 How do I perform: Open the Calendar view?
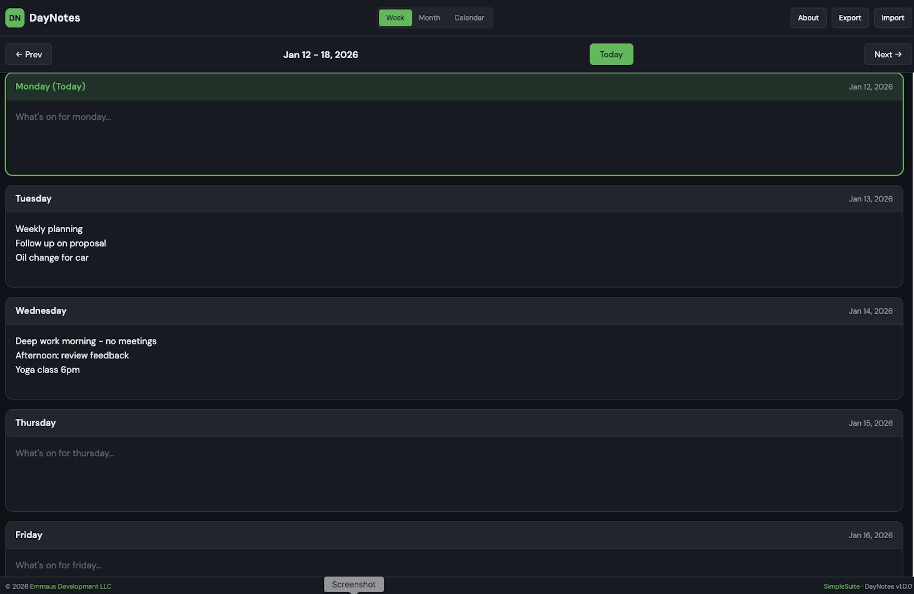coord(468,18)
